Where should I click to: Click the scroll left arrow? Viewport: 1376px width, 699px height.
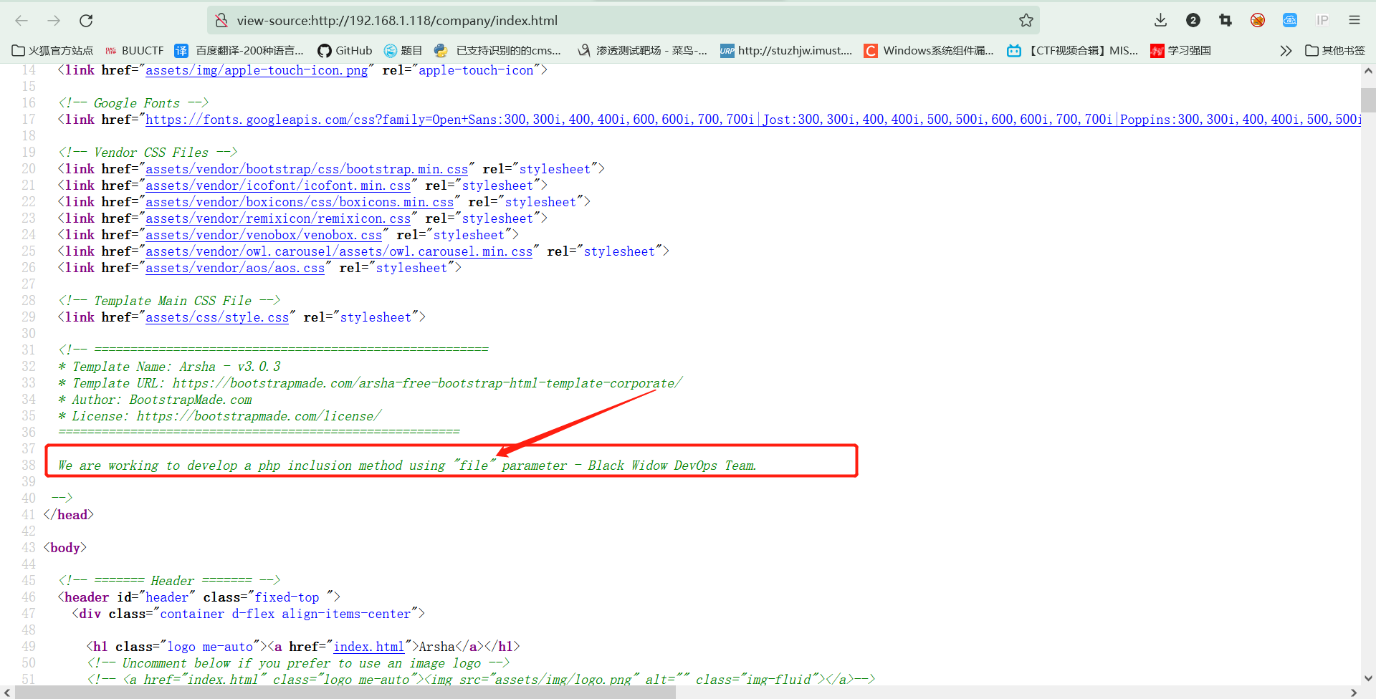[7, 693]
